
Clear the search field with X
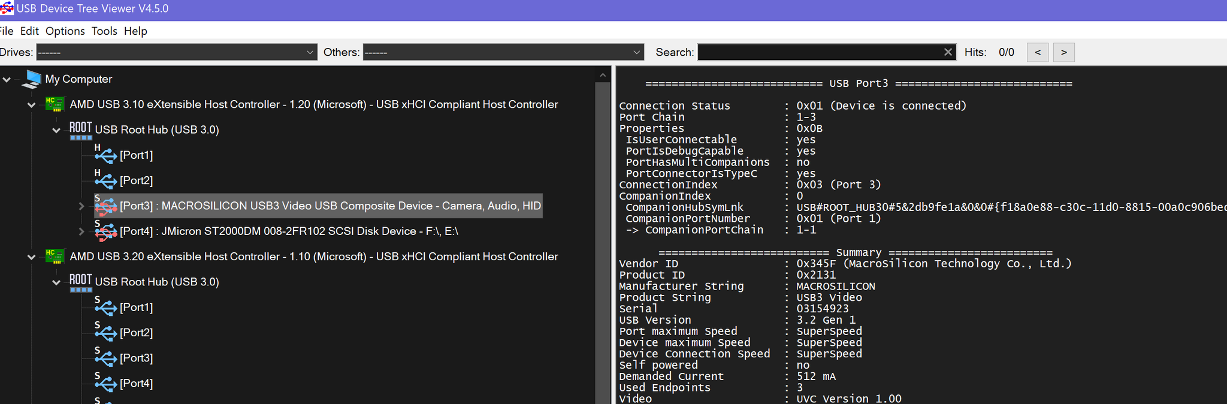(948, 52)
